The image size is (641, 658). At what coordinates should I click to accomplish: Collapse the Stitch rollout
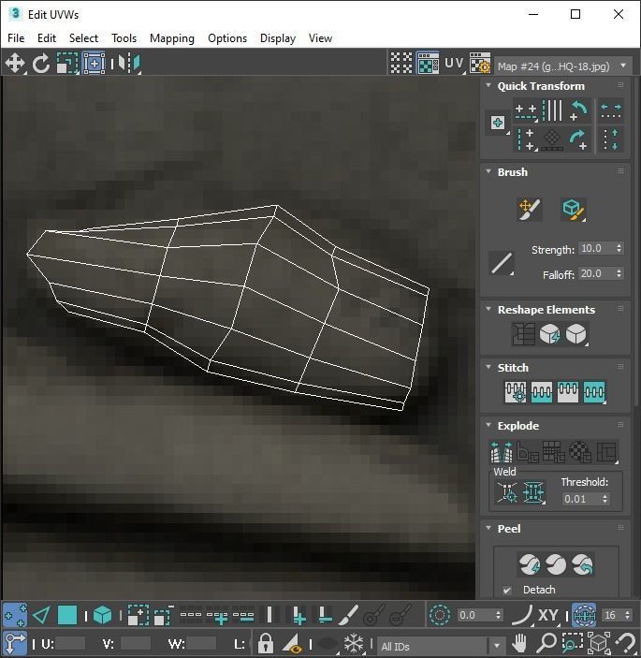click(x=488, y=367)
